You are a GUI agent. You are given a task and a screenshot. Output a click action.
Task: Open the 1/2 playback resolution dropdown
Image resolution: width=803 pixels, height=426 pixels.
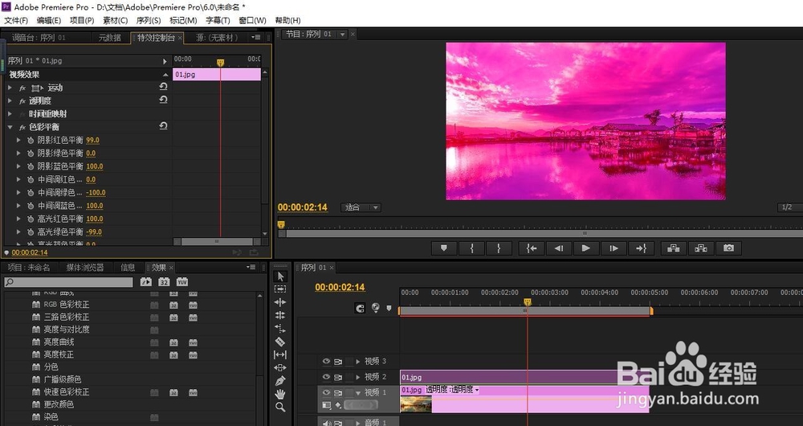click(x=789, y=207)
